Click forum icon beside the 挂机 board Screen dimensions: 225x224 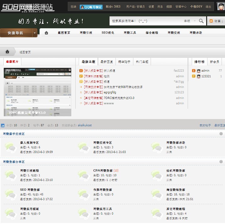157,175
